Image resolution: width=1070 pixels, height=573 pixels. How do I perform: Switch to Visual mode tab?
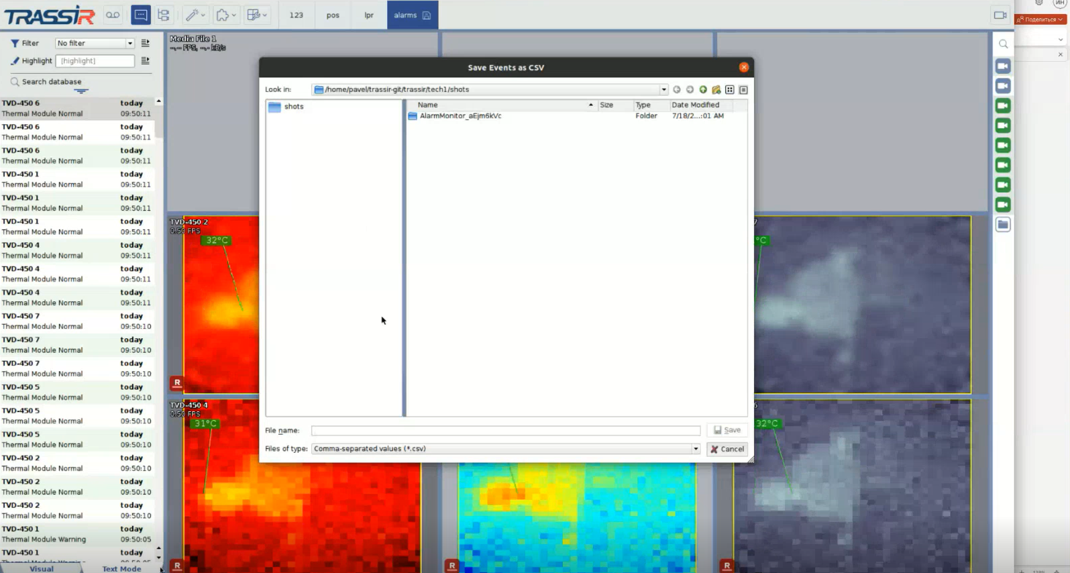tap(42, 568)
